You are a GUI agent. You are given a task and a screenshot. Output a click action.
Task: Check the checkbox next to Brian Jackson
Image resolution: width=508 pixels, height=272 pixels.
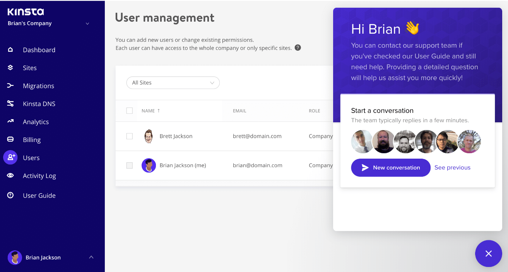coord(130,165)
